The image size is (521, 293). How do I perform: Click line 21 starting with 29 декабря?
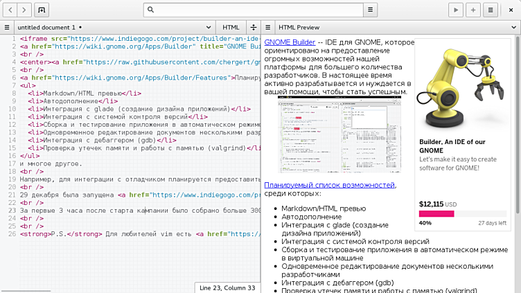[x=139, y=195]
